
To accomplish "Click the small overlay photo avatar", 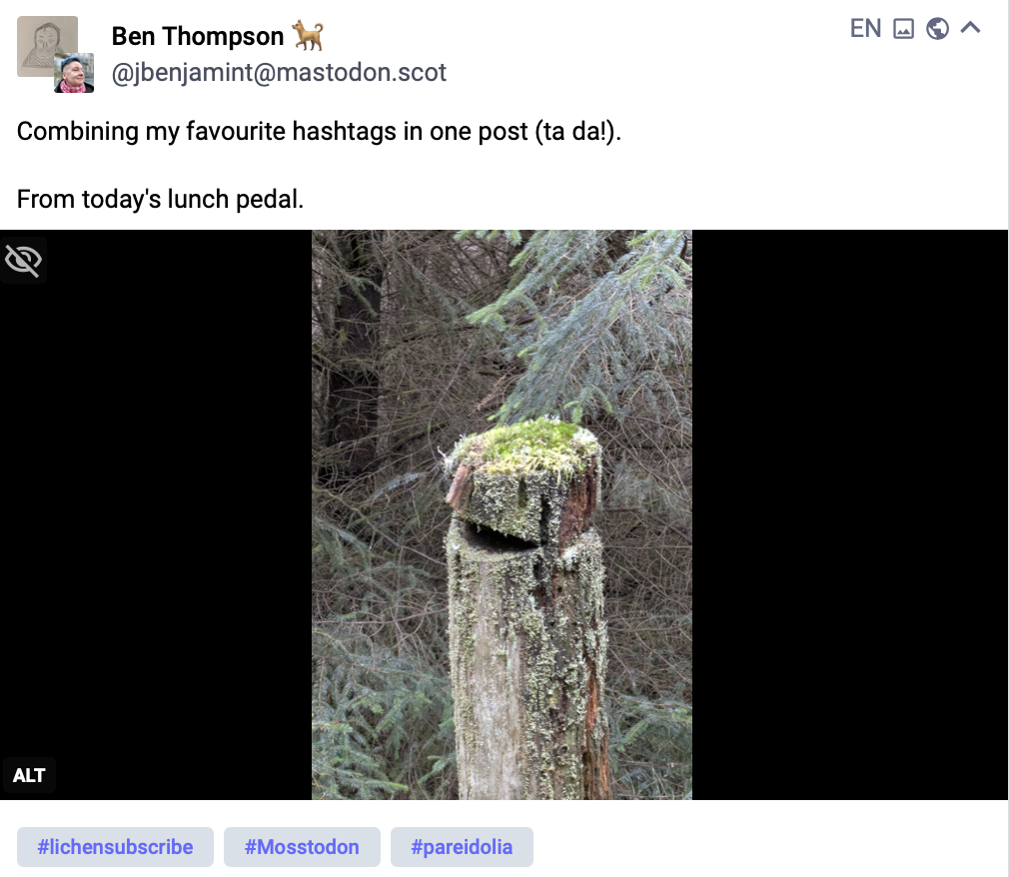I will coord(74,73).
